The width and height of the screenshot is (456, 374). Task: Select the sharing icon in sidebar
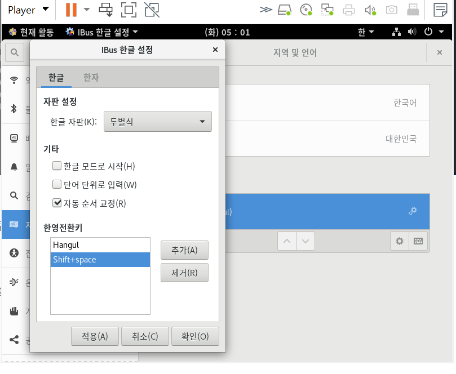[14, 340]
